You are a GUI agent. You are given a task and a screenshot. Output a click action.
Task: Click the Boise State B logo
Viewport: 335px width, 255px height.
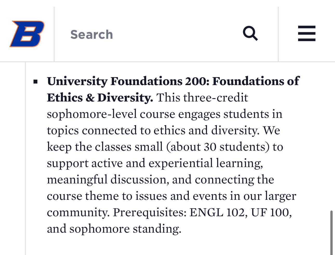[27, 34]
